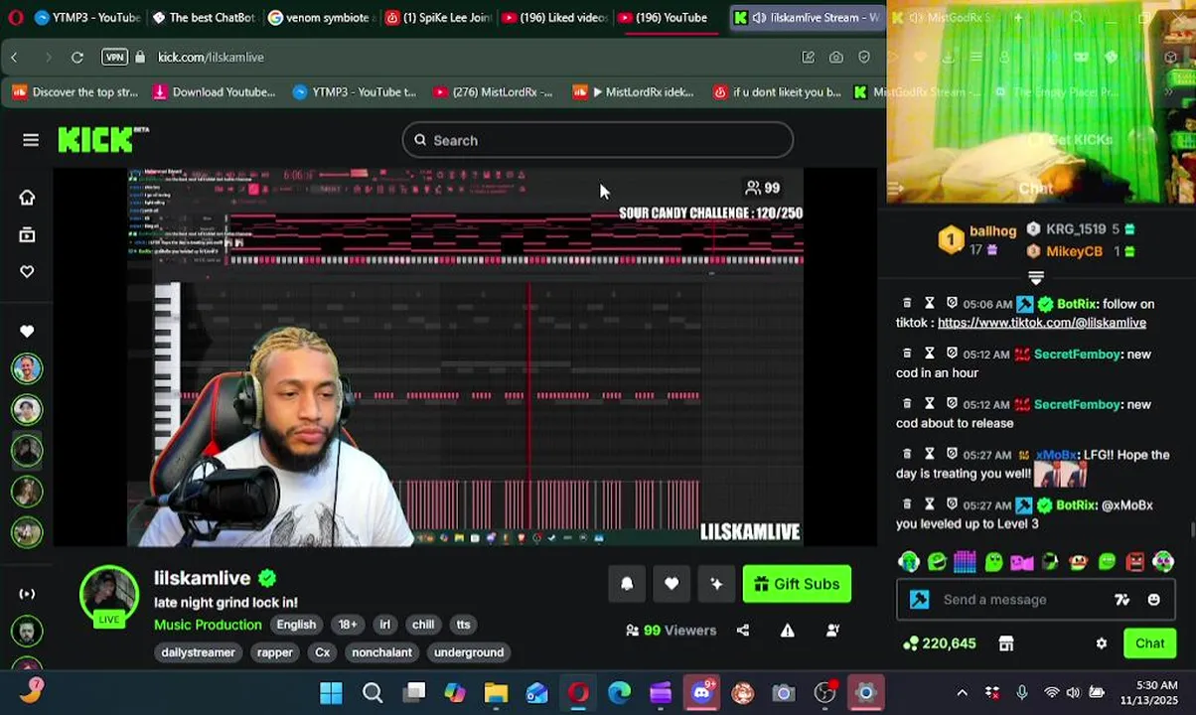Open the moderator person icon next to report
This screenshot has height=715, width=1196.
pos(833,631)
